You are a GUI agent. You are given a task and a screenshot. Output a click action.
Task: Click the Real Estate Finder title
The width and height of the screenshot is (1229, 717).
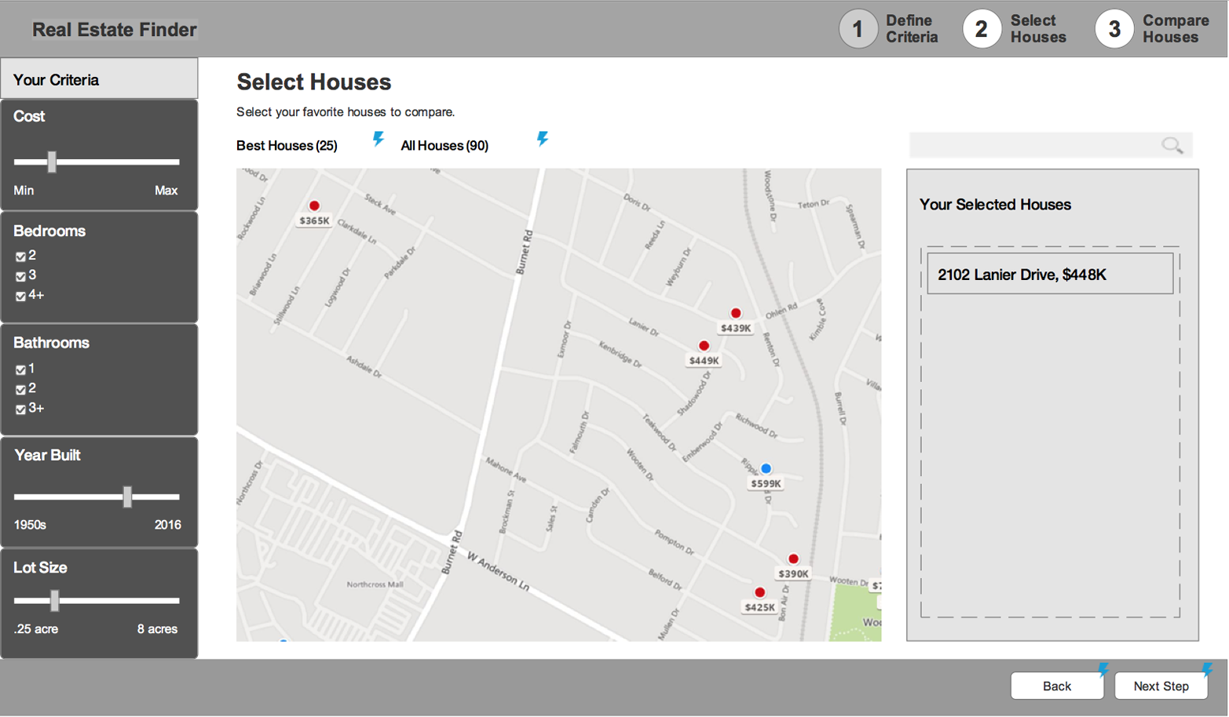[x=114, y=30]
